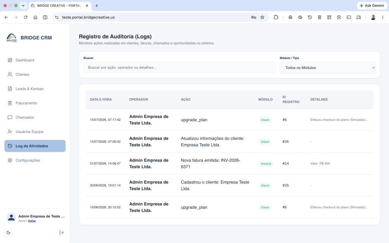Viewport: 389px width, 243px height.
Task: Select timestamp 15/06/2026, 20:15:52
Action: [105, 207]
